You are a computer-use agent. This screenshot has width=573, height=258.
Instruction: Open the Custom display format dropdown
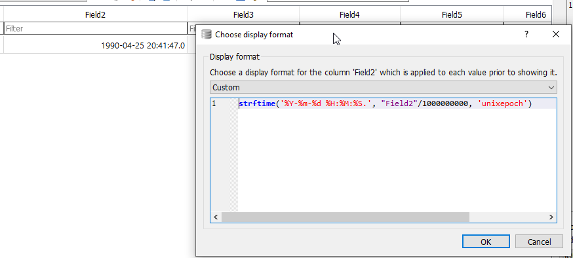[384, 88]
